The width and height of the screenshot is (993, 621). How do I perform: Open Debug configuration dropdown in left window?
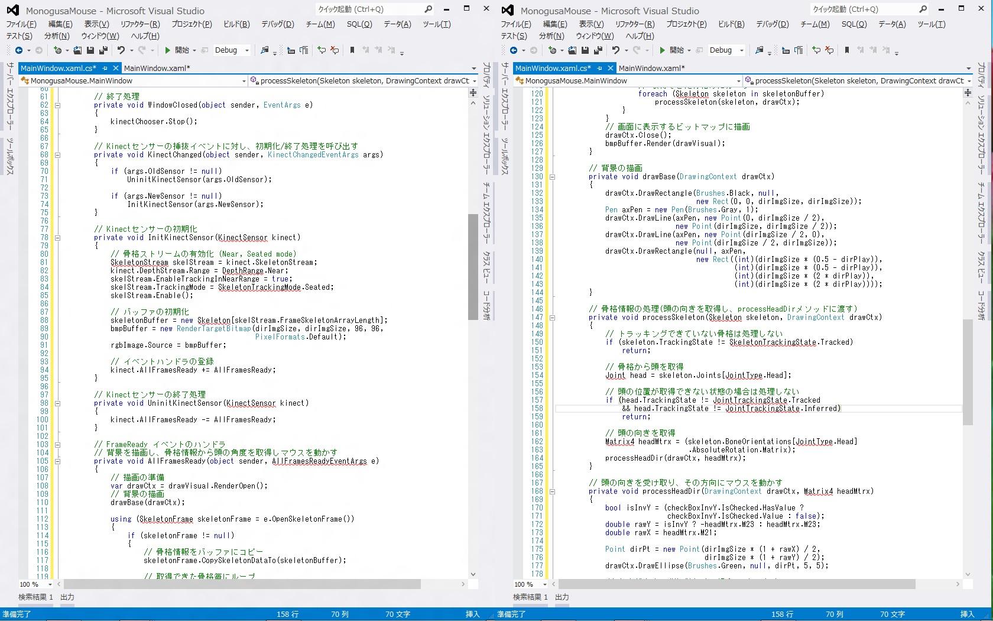[x=247, y=50]
